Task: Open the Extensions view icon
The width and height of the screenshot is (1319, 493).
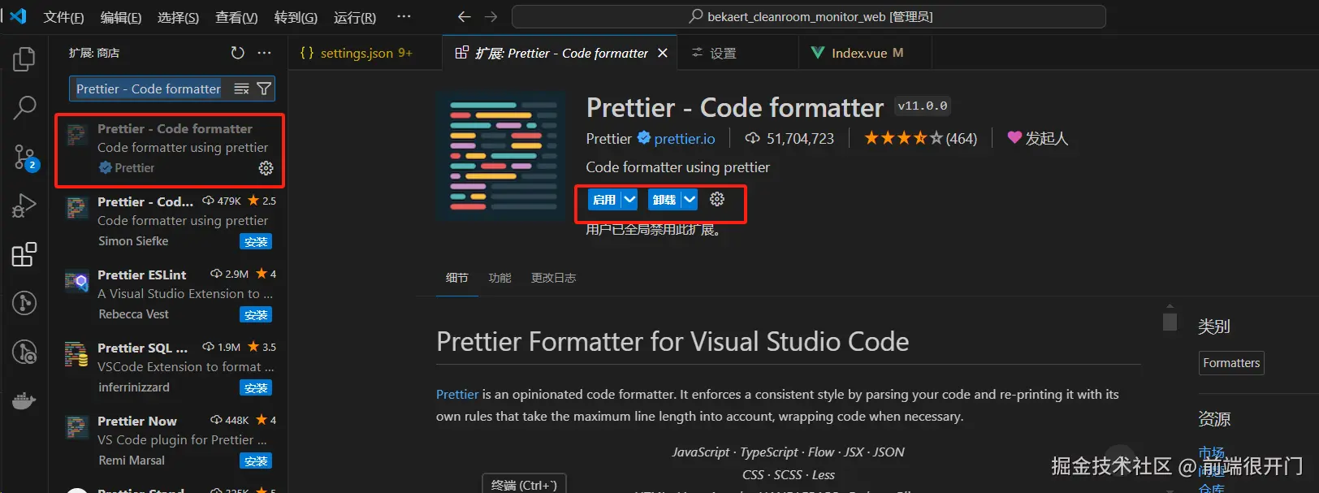Action: (x=24, y=255)
